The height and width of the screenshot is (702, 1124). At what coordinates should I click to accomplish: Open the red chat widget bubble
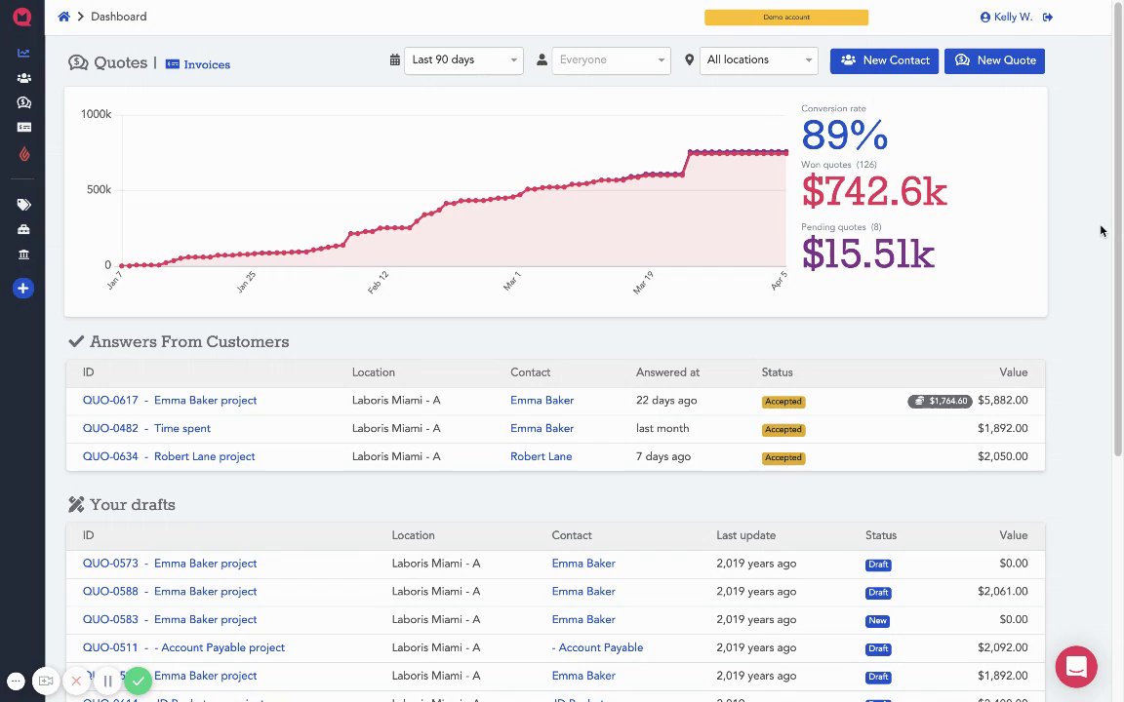[x=1076, y=667]
